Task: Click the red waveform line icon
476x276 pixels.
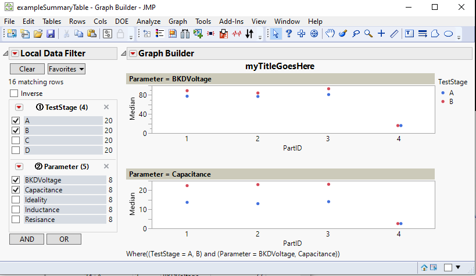Action: 237,33
